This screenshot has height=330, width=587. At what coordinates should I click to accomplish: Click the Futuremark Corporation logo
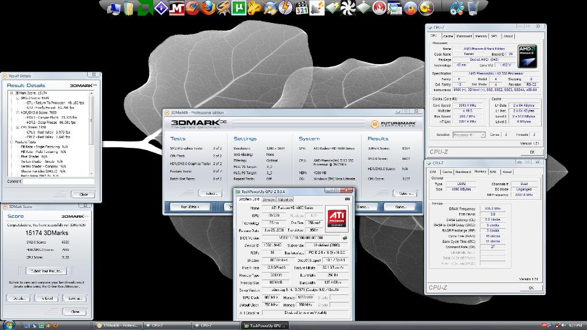coord(393,124)
